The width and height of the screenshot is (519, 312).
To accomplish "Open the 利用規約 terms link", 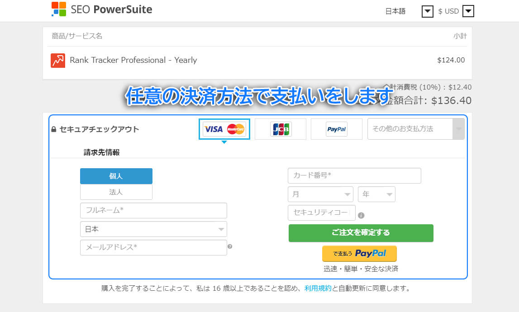I will tap(318, 288).
